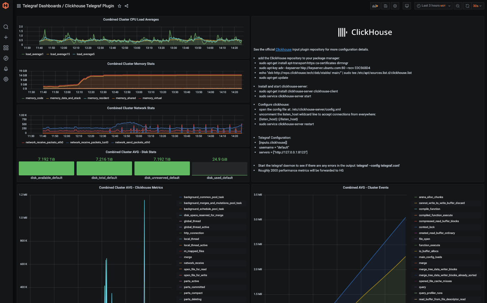Open color picker for m_mapped_files legend line

(x=181, y=251)
